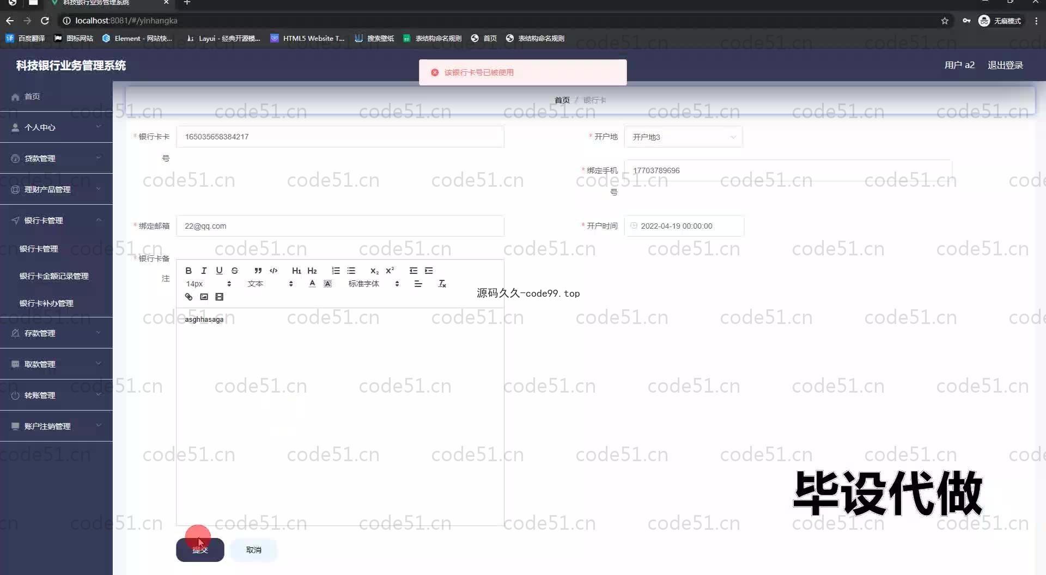The width and height of the screenshot is (1046, 575).
Task: Click 提交 submit button
Action: point(200,550)
